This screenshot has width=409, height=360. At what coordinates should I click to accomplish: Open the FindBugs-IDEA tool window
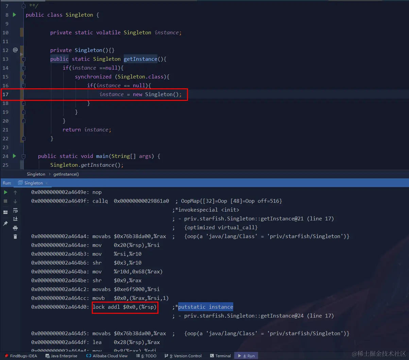pyautogui.click(x=21, y=356)
